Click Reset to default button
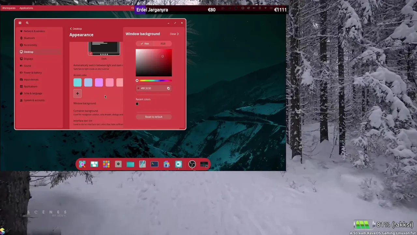The width and height of the screenshot is (417, 235). (x=154, y=117)
